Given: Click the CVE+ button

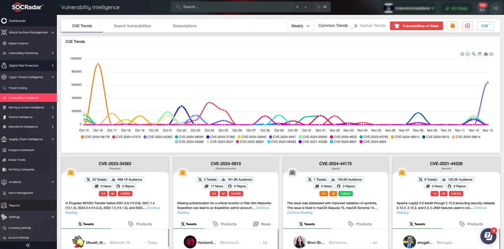Looking at the screenshot, I should [x=485, y=26].
